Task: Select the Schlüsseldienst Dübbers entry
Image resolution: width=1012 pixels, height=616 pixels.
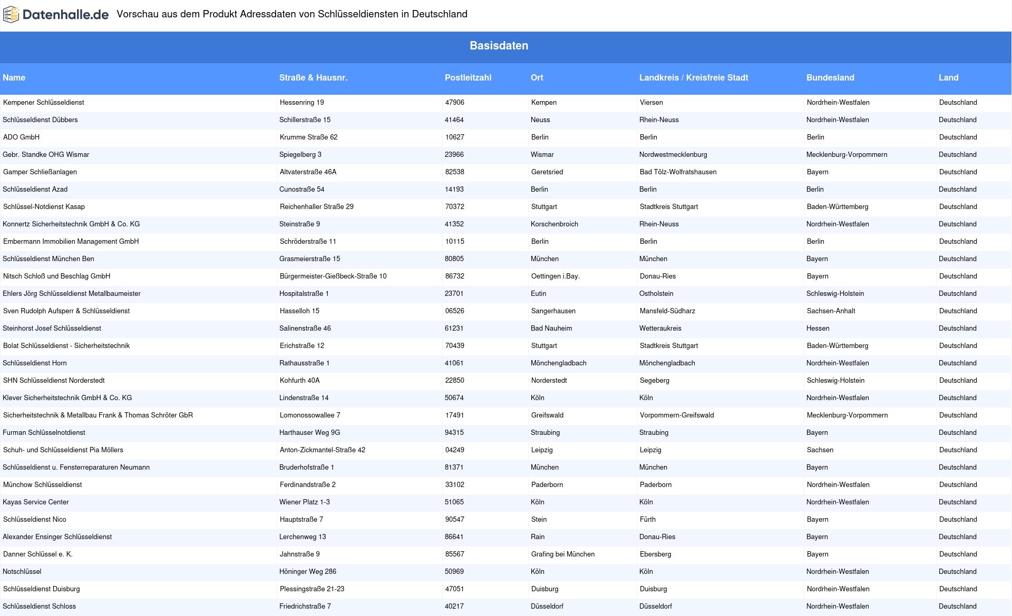Action: point(40,120)
